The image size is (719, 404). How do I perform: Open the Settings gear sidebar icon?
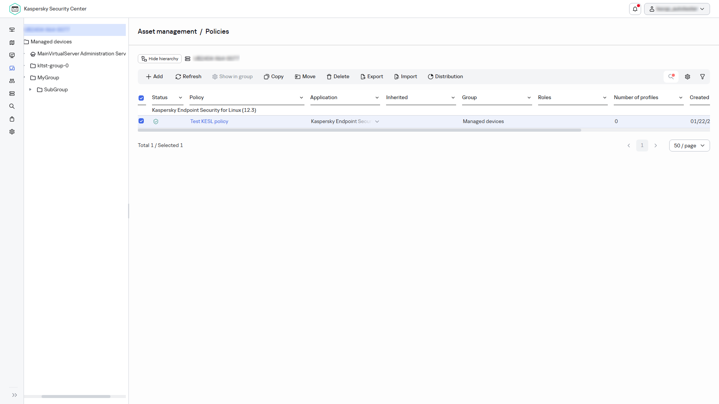click(x=12, y=132)
